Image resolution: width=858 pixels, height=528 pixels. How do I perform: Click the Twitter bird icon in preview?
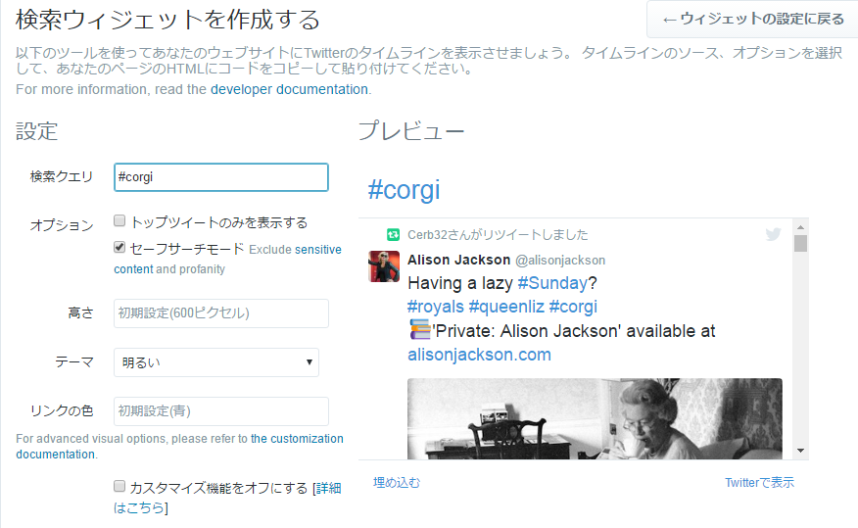773,235
